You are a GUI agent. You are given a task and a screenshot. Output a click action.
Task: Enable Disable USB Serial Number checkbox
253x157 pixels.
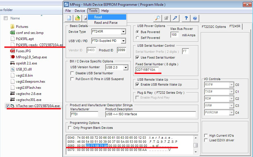[x=72, y=73]
